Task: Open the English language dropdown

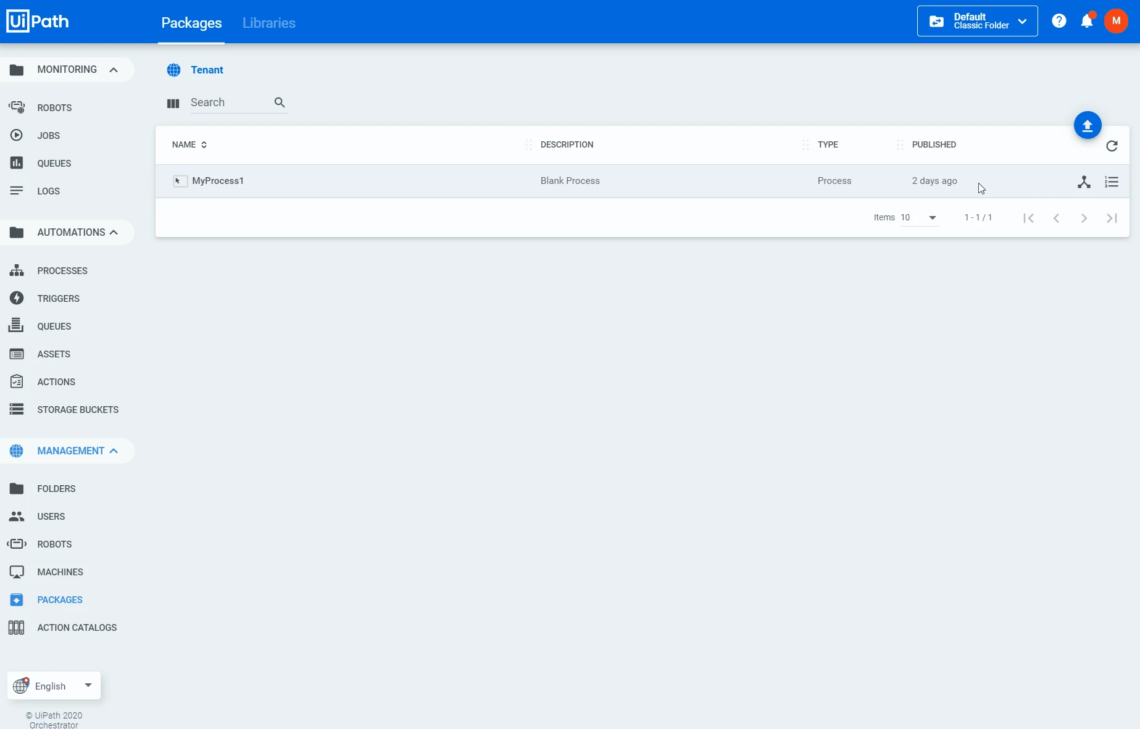Action: click(54, 686)
